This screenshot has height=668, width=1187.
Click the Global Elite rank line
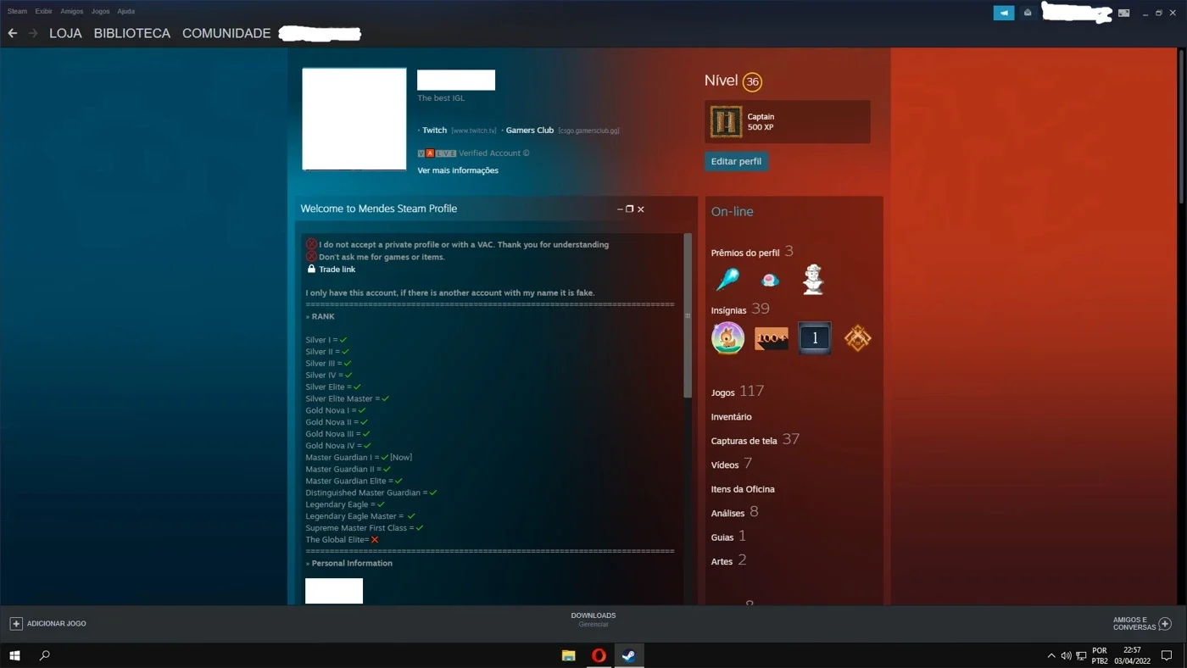pyautogui.click(x=343, y=539)
